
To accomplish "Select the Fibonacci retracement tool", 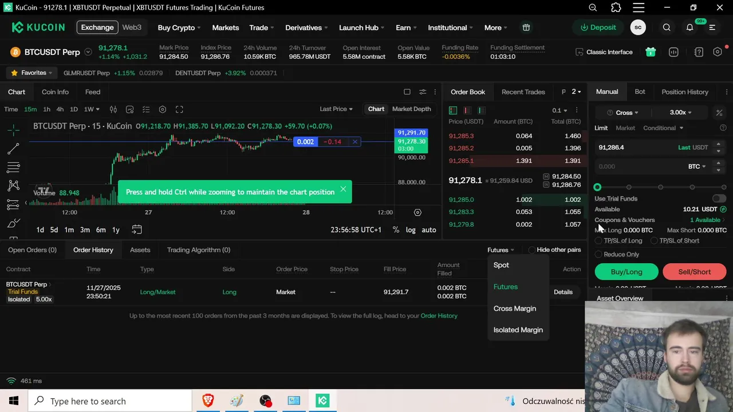I will (x=13, y=168).
